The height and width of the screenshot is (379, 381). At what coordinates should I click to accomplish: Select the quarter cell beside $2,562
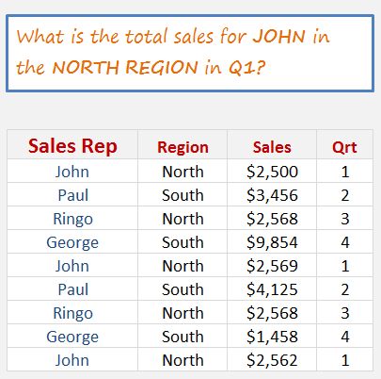344,359
